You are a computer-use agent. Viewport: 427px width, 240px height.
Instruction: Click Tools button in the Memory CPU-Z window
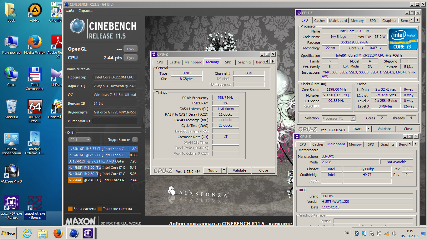[213, 170]
